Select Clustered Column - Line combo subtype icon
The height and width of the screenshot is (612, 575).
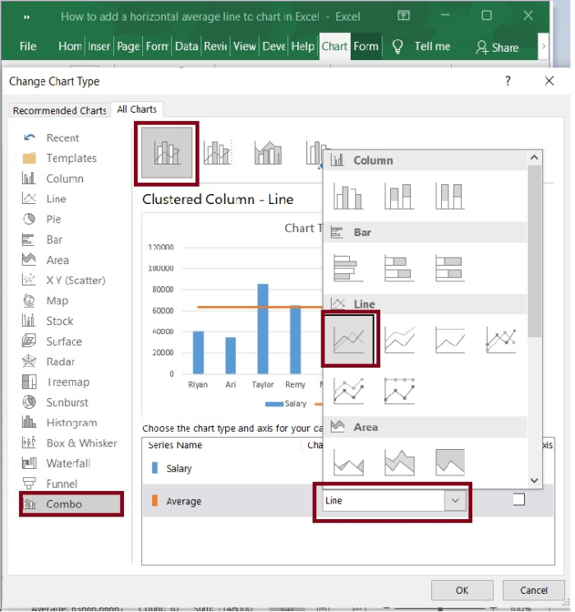[x=167, y=153]
